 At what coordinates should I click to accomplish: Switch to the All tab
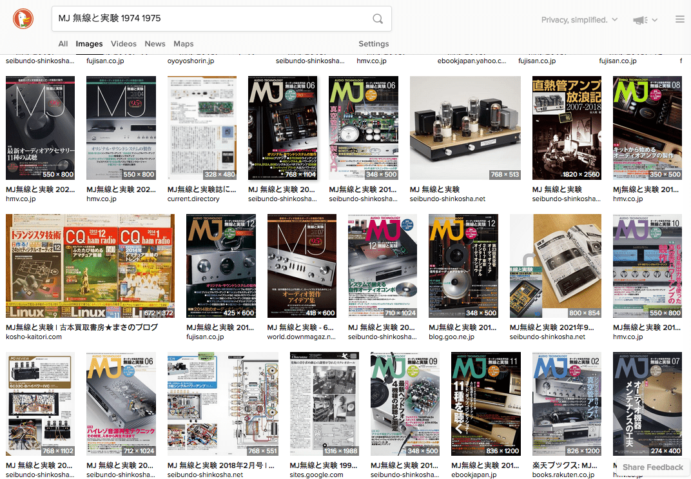(x=63, y=44)
